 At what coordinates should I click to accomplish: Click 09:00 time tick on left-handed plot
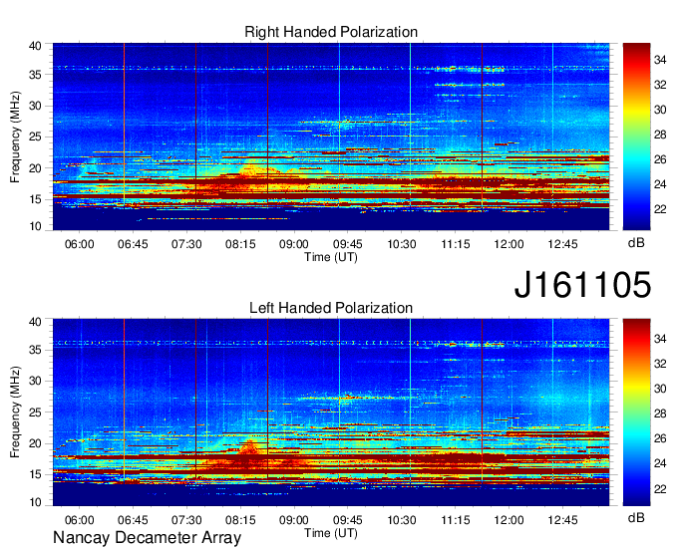[x=293, y=520]
